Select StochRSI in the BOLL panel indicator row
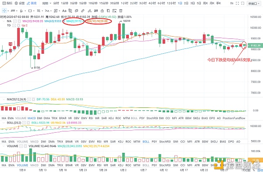The width and height of the screenshot is (263, 172). (x=165, y=141)
